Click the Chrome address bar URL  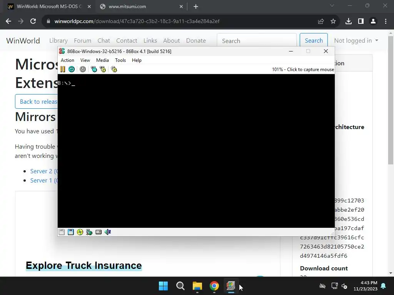[137, 22]
